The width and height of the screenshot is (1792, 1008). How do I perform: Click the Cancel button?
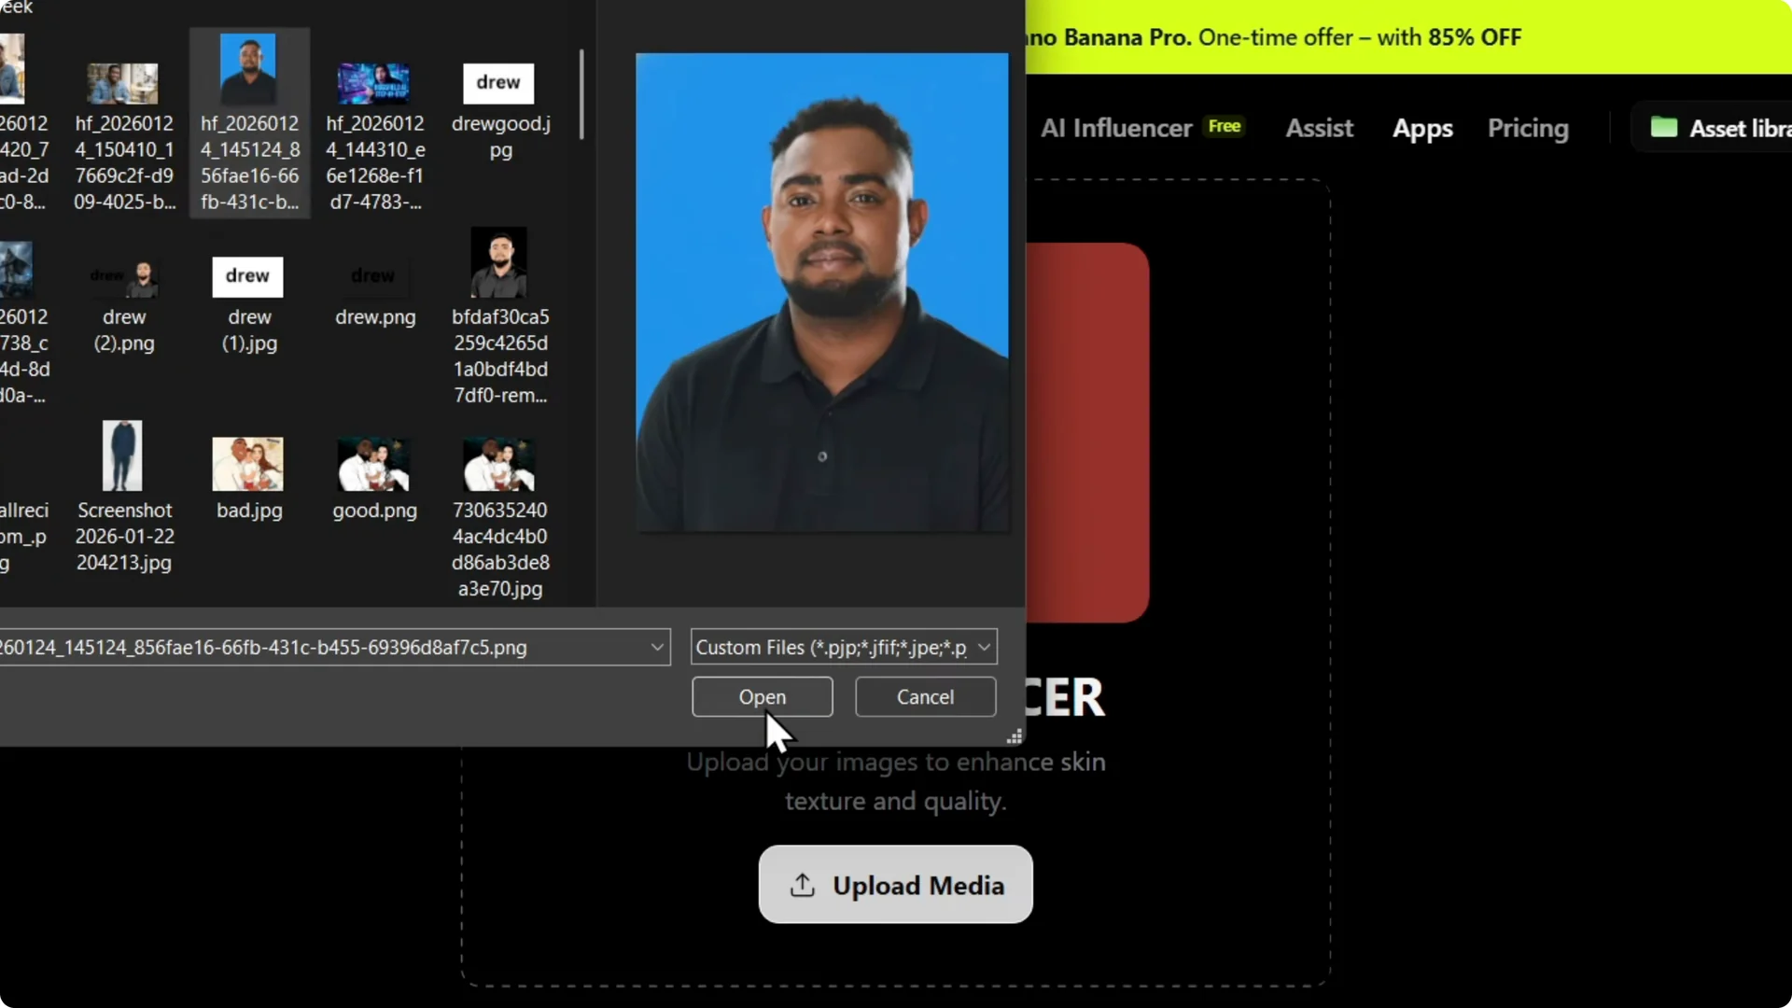coord(925,697)
